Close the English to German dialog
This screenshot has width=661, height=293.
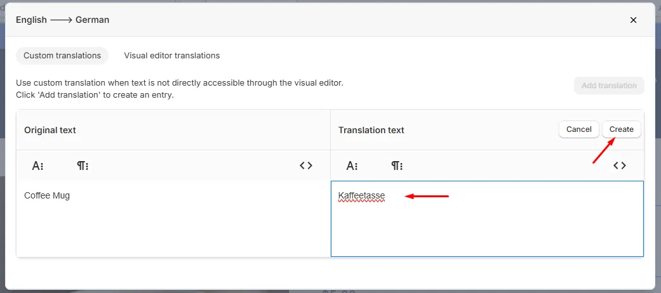pos(633,20)
